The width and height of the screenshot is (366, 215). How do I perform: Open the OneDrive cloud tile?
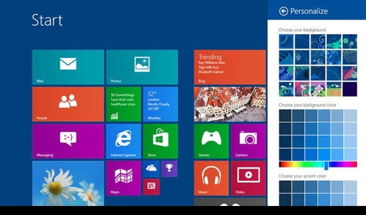click(151, 169)
